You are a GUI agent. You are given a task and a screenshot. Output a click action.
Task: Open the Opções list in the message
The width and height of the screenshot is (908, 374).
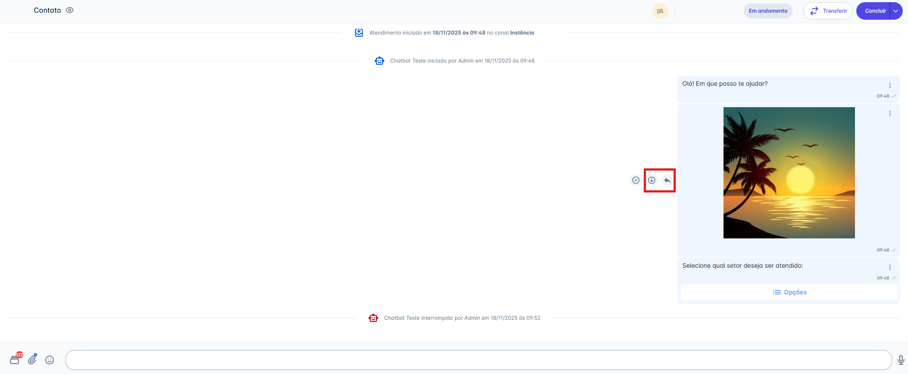(x=789, y=292)
